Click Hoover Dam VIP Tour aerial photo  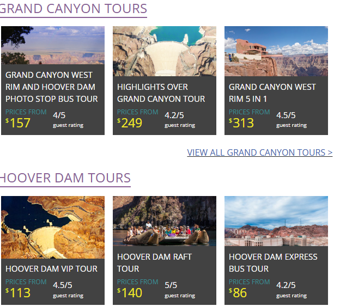click(x=53, y=227)
